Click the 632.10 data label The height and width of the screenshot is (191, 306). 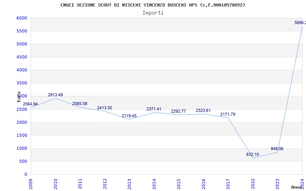252,155
